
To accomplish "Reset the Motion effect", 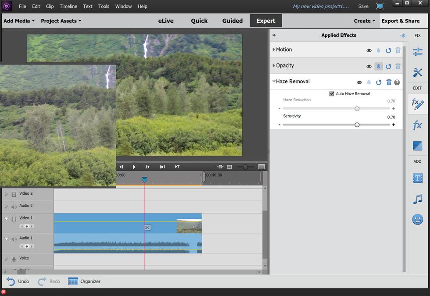I will (388, 50).
